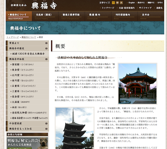The image size is (167, 149).
Task: Set text size to medium (中)
Action: pyautogui.click(x=117, y=3)
